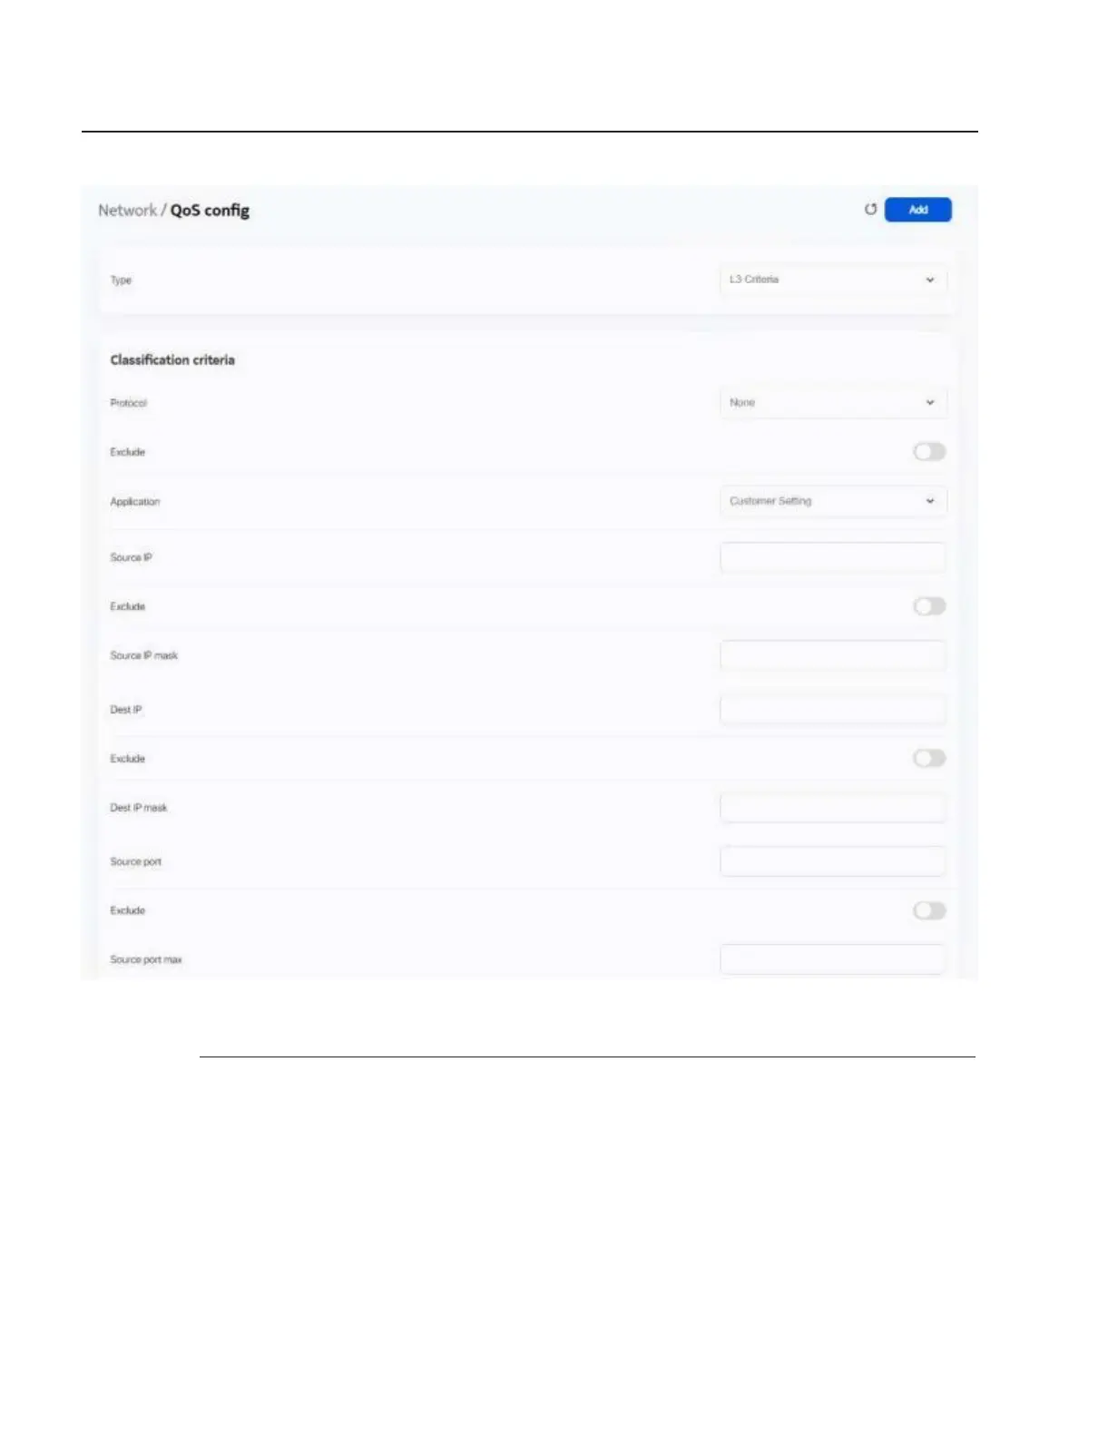Image resolution: width=1108 pixels, height=1435 pixels.
Task: Click the Network breadcrumb link
Action: coord(127,211)
